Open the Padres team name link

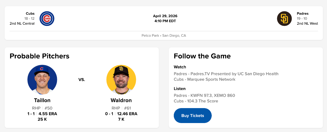[x=302, y=14]
